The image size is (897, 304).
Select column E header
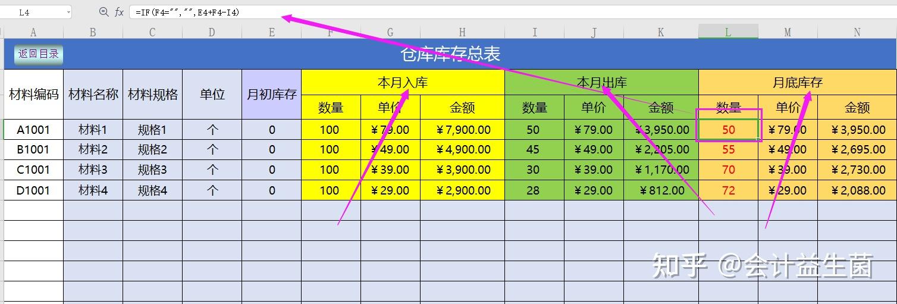tap(272, 32)
